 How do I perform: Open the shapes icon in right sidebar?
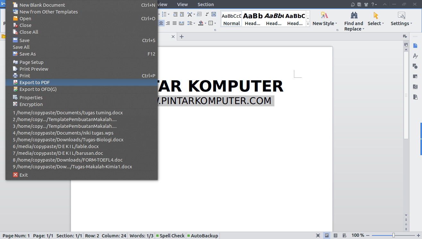[x=415, y=66]
